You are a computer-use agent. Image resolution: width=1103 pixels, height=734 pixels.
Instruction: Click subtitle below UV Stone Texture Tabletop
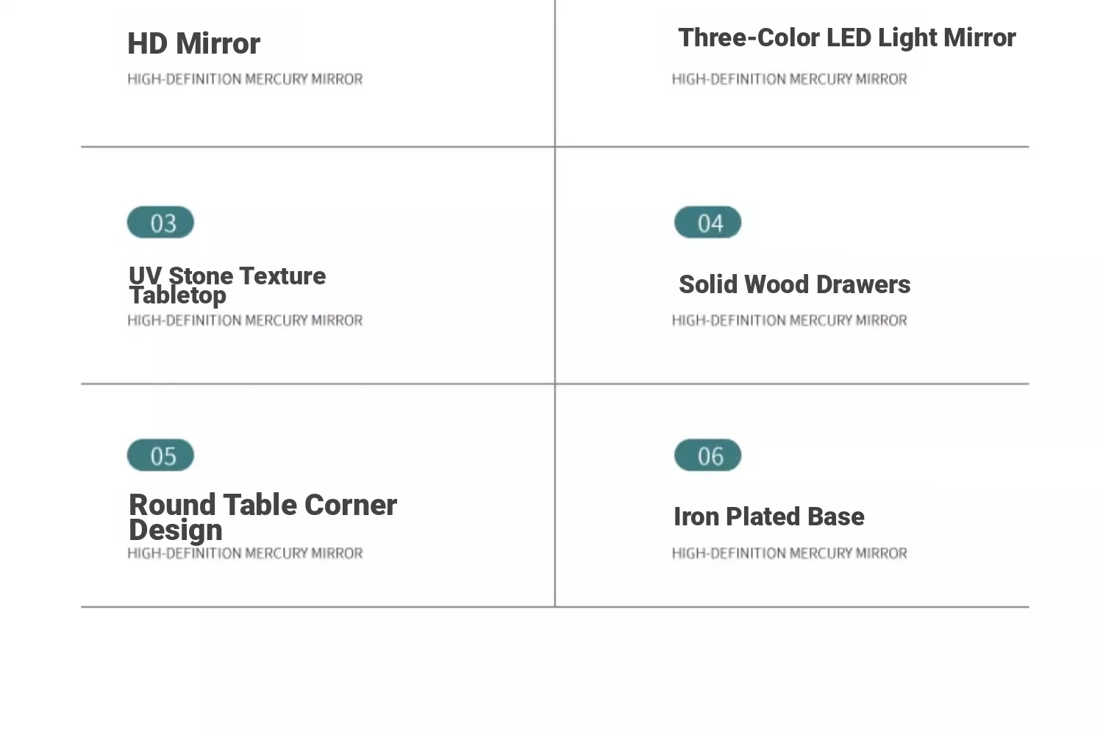[x=245, y=320]
